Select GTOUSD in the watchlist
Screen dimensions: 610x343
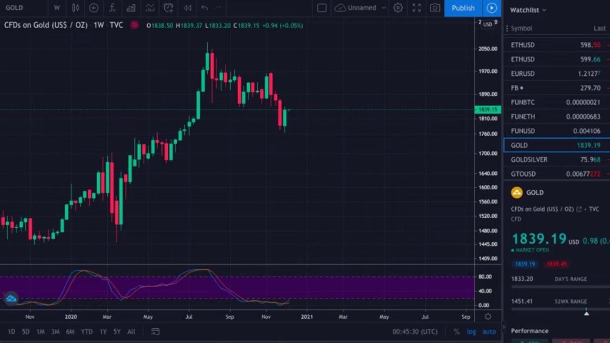(x=557, y=174)
